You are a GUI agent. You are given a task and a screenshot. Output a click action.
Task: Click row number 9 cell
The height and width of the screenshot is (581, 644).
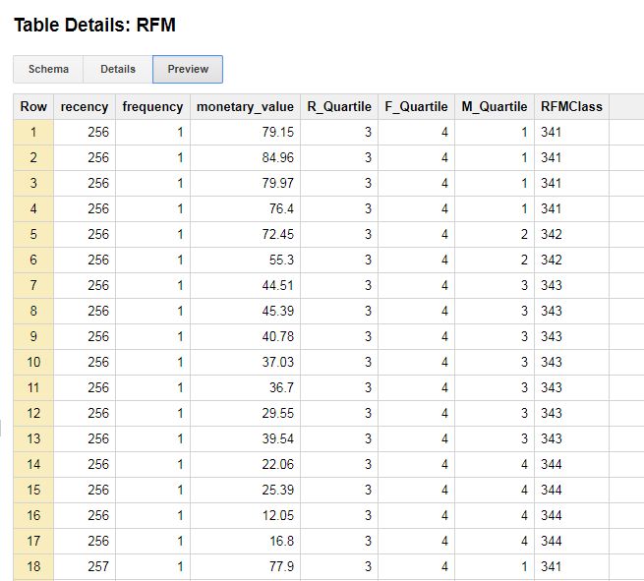[33, 336]
